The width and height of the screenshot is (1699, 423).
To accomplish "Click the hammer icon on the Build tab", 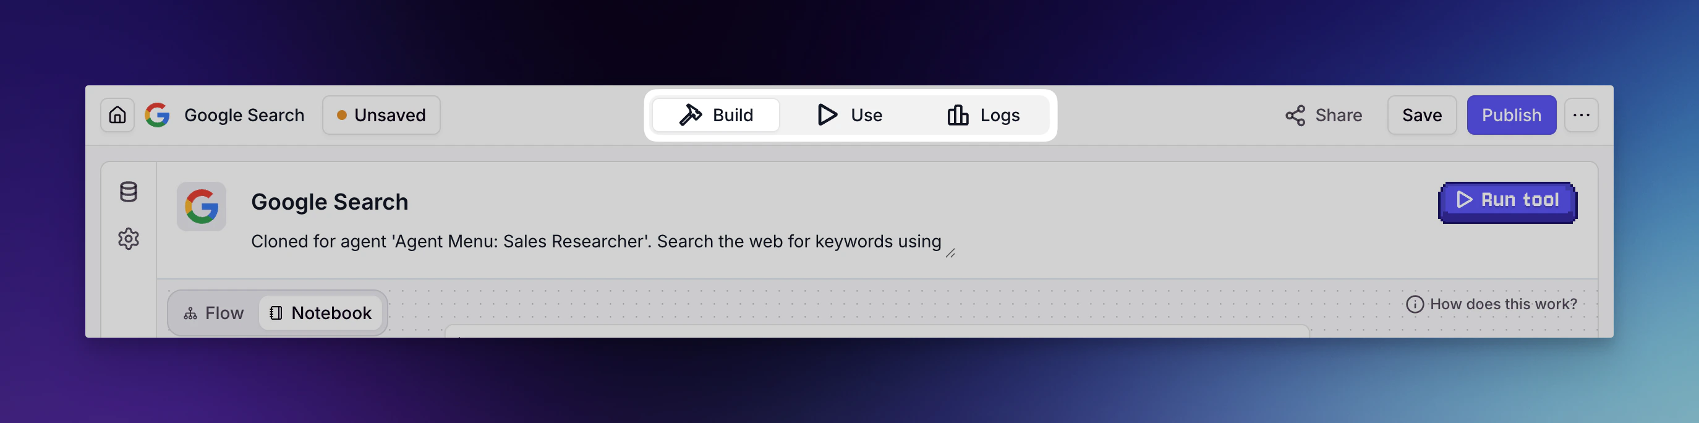I will (x=690, y=115).
